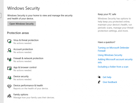Screen dimensions: 137x103
Task: Click the Get help chat icon
Action: [x=99, y=77]
